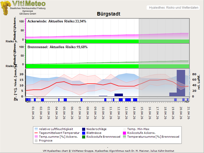The height and width of the screenshot is (153, 204).
Task: Click the relative Luftfeuchtigkeit legend icon
Action: (x=36, y=129)
